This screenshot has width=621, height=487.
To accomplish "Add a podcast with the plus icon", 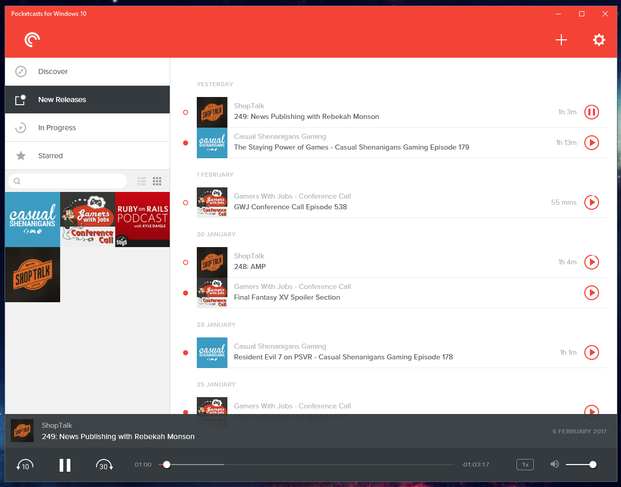I will (x=561, y=40).
